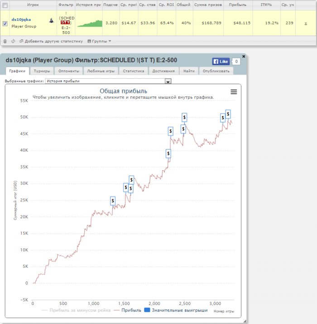317x324 pixels.
Task: Expand the Группы dropdown menu
Action: (99, 41)
